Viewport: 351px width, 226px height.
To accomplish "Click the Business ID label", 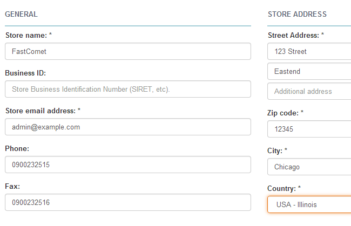I will (x=25, y=73).
